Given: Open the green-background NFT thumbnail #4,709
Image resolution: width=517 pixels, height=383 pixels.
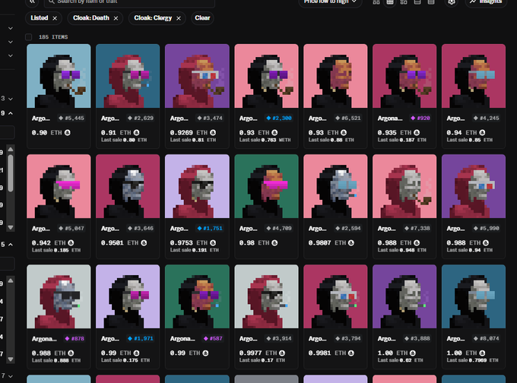Looking at the screenshot, I should (x=266, y=186).
